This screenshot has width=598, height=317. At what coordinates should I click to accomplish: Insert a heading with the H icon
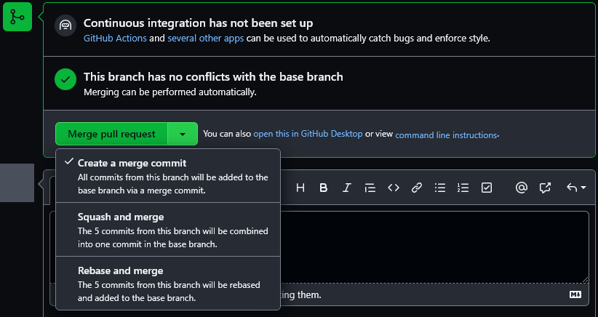[x=300, y=188]
